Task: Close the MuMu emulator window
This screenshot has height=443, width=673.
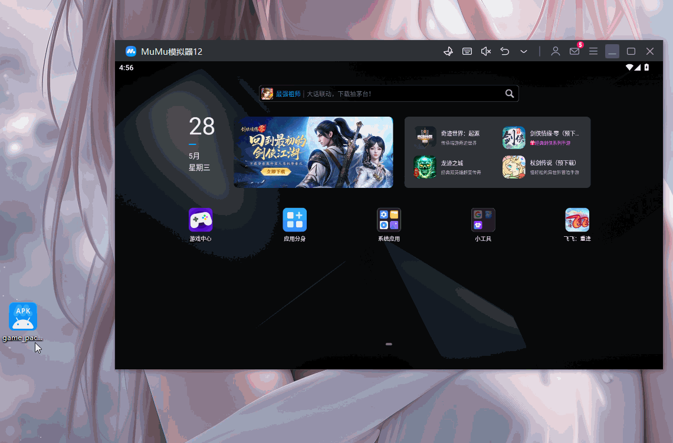Action: click(x=650, y=51)
